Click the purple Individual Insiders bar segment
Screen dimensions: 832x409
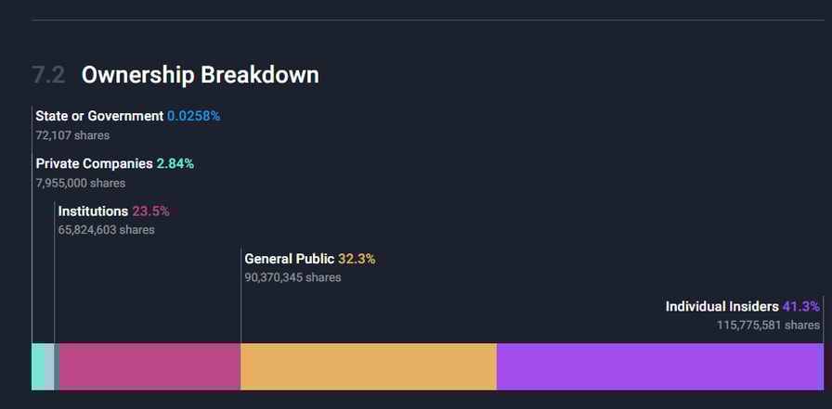point(659,366)
